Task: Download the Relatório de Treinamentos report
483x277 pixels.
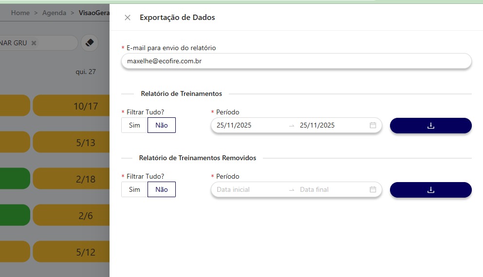Action: pos(430,126)
